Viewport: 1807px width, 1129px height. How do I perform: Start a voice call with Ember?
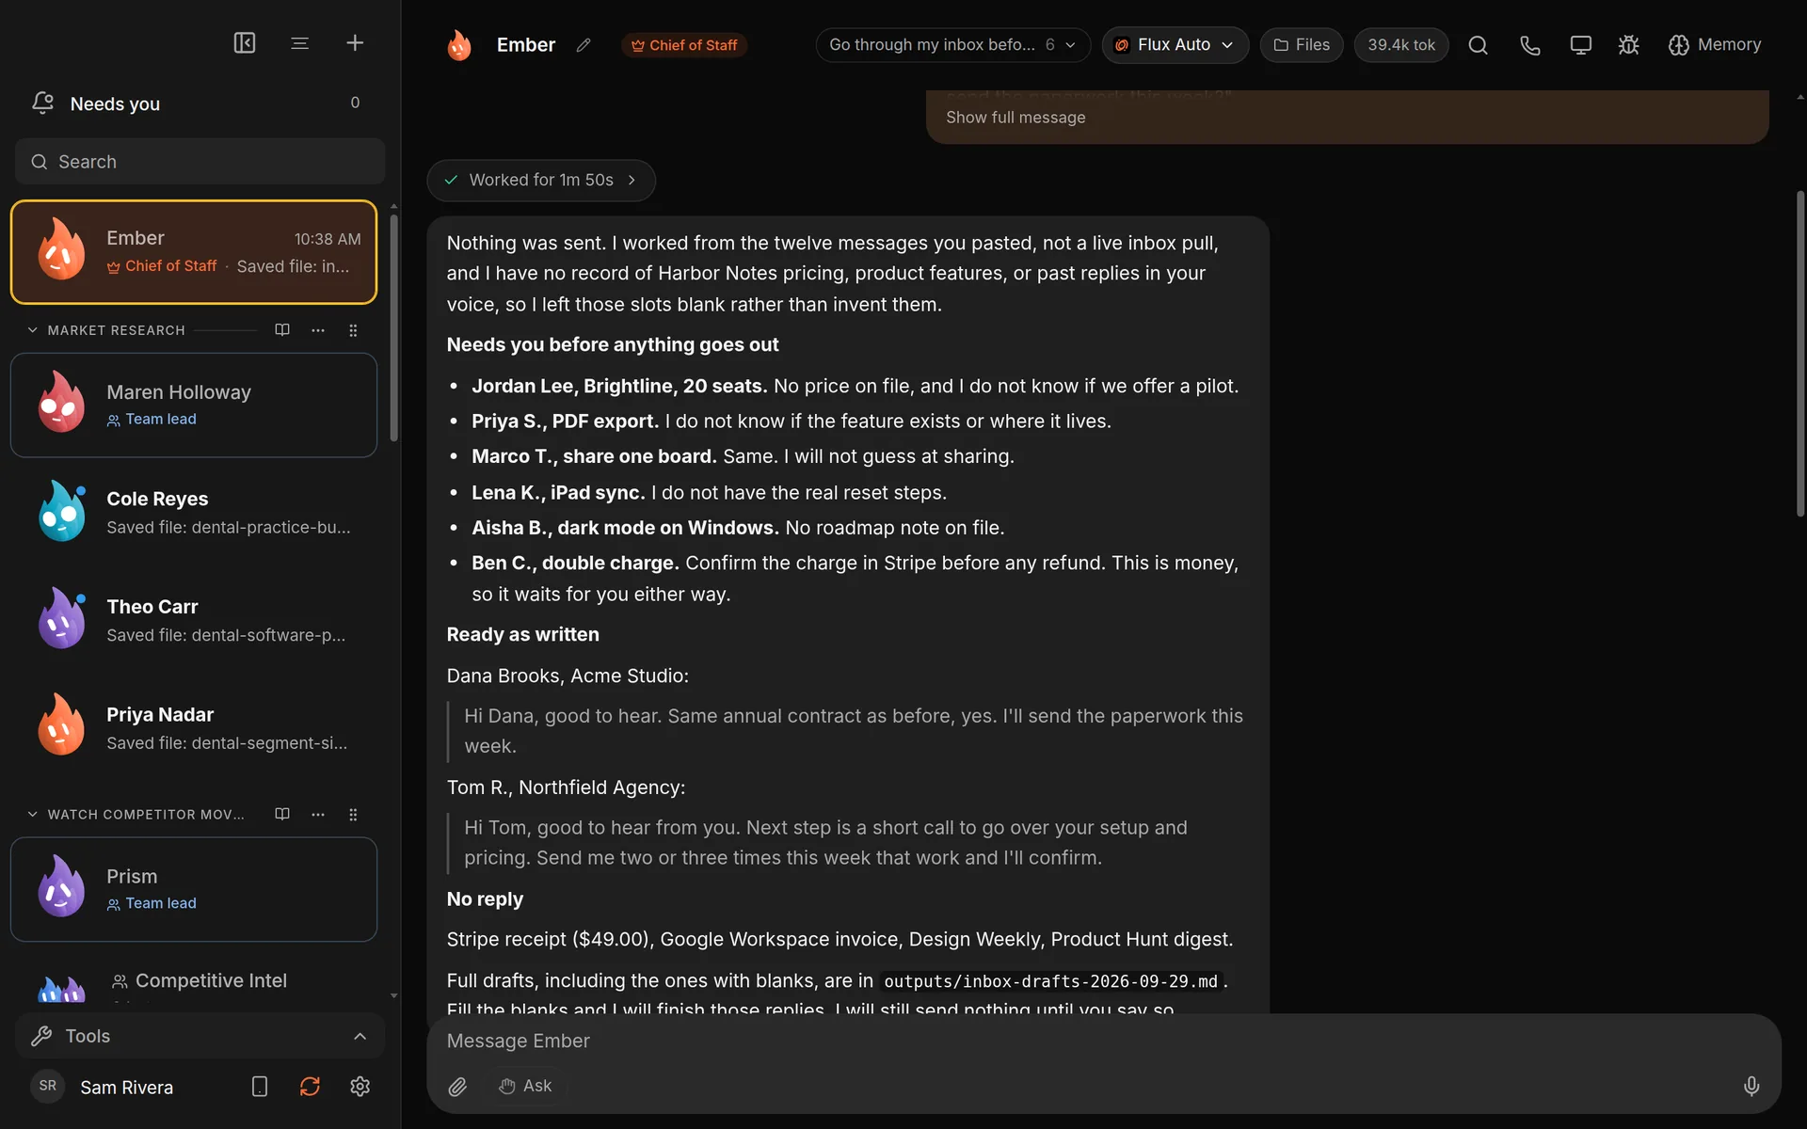1530,45
